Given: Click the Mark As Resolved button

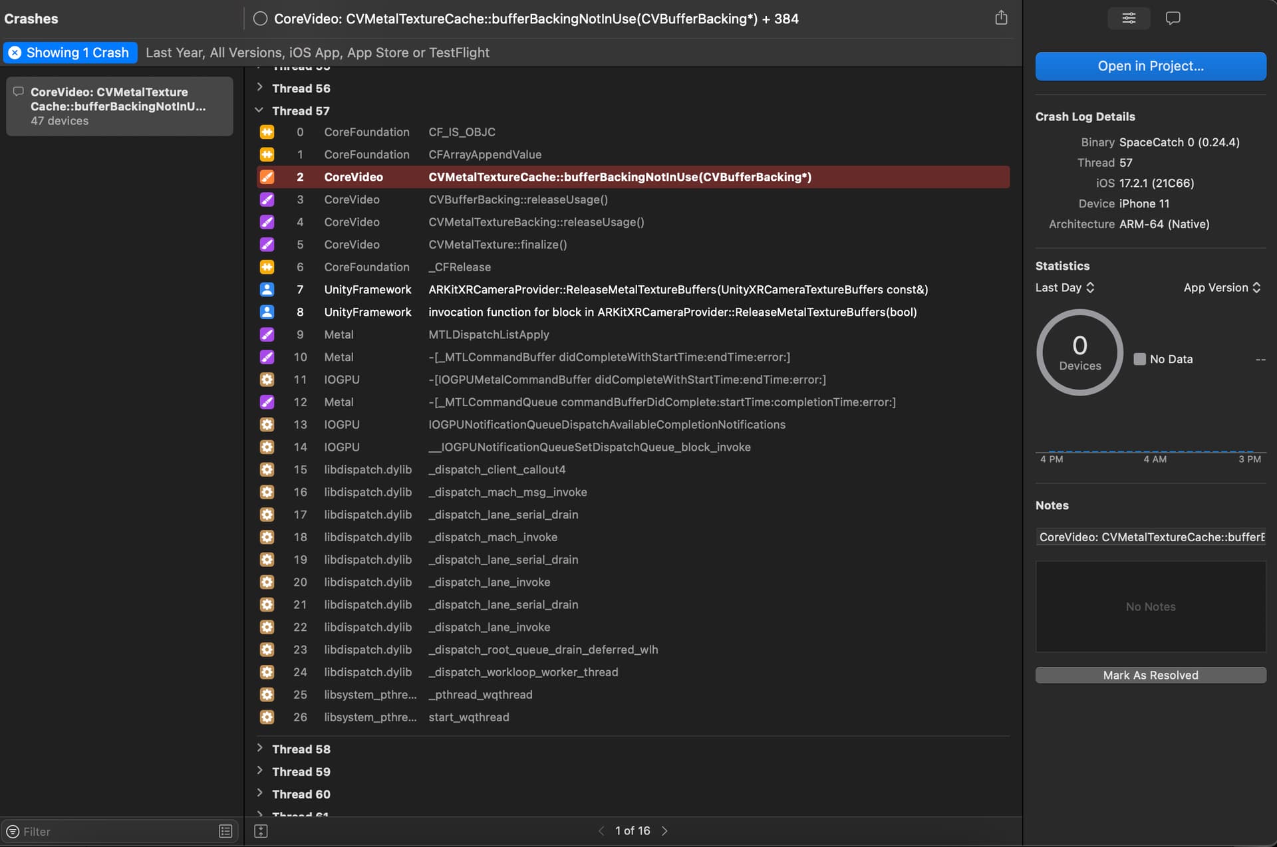Looking at the screenshot, I should click(x=1150, y=675).
